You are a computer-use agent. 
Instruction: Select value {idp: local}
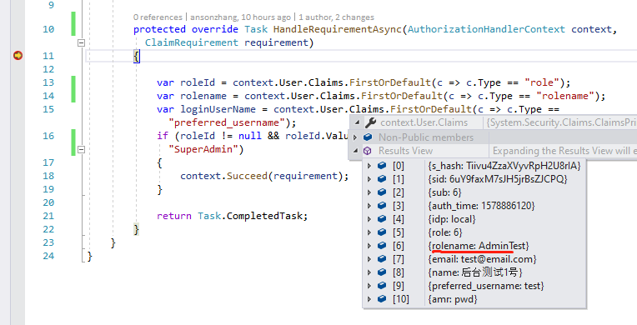pos(452,219)
